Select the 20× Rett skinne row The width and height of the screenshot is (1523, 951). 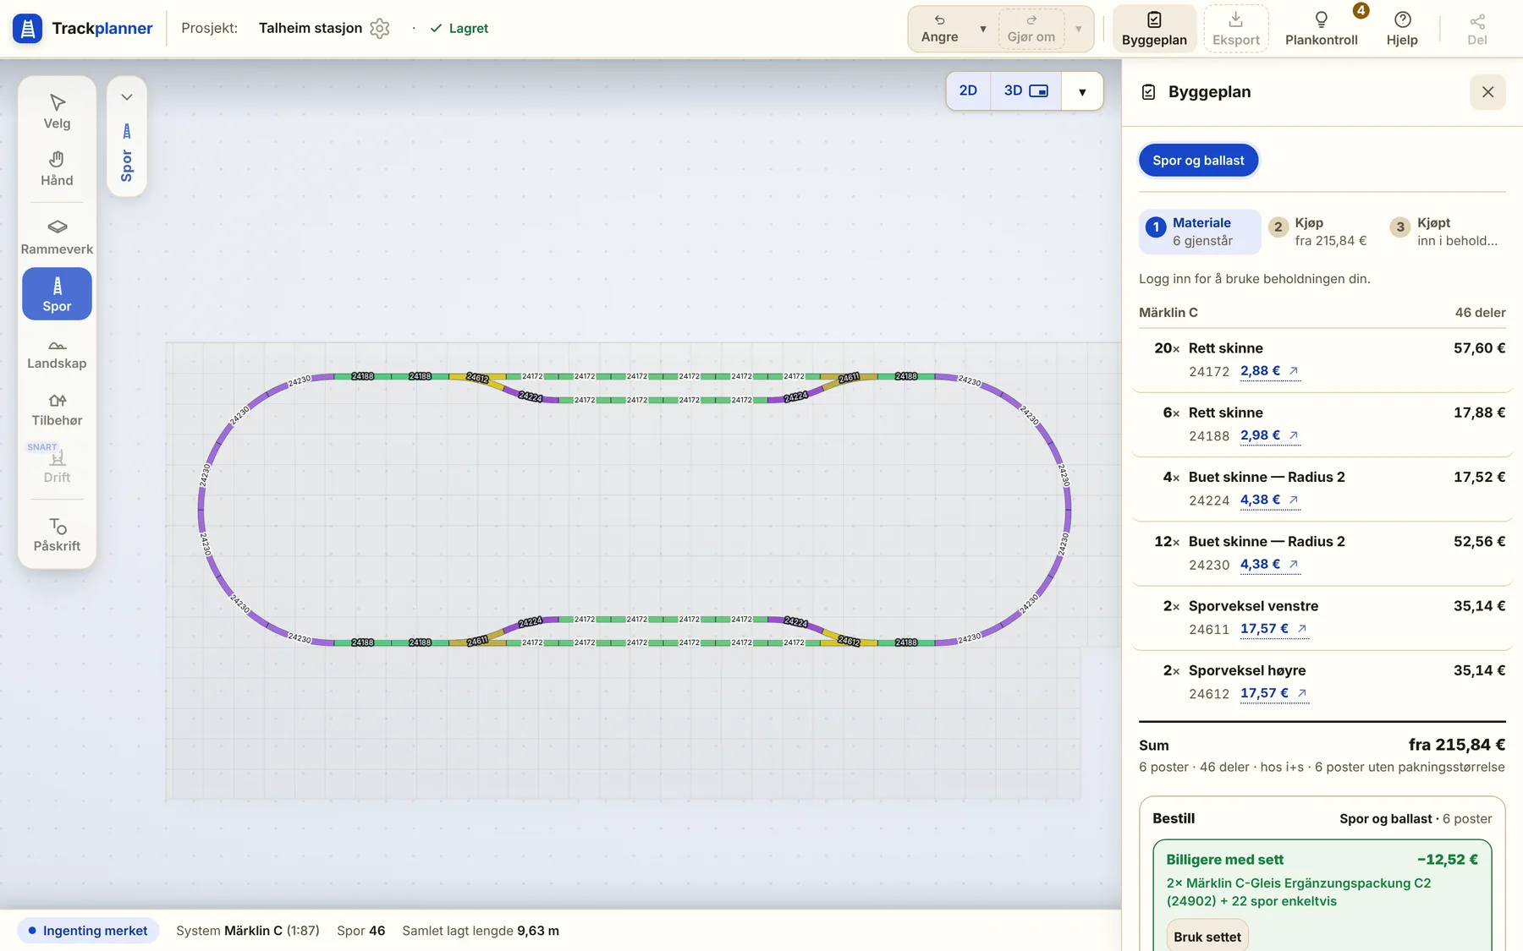[x=1322, y=359]
